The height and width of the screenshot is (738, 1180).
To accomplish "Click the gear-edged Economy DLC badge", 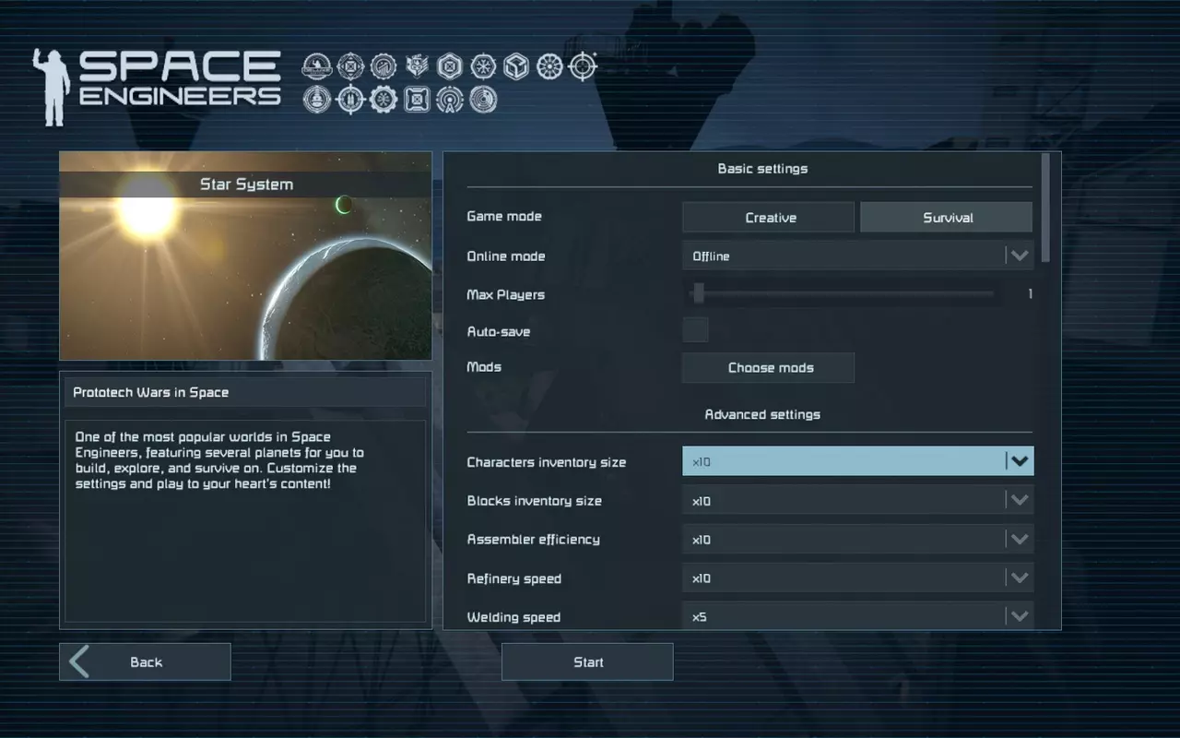I will (383, 66).
